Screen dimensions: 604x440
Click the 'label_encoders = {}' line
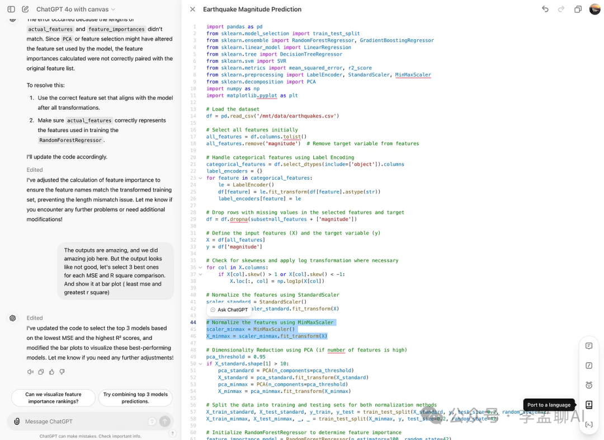(234, 171)
